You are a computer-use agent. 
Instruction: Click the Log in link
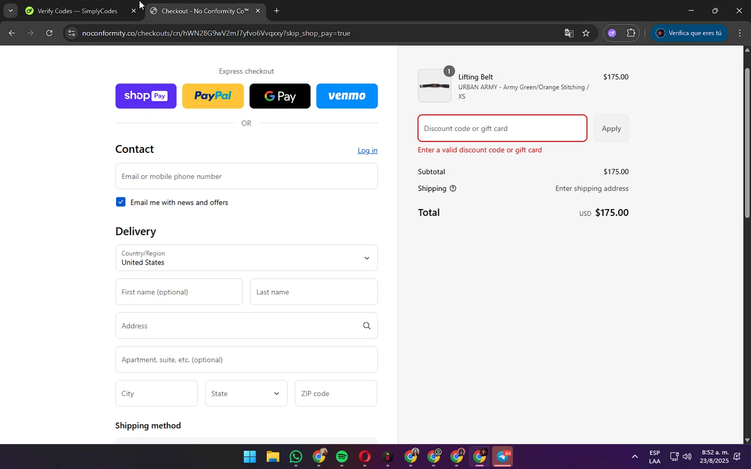click(367, 150)
